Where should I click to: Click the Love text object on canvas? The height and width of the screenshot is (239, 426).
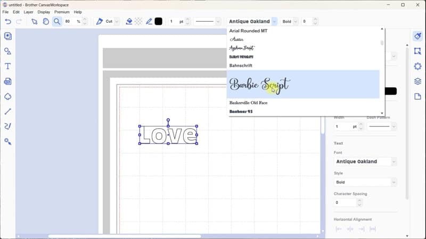click(168, 135)
